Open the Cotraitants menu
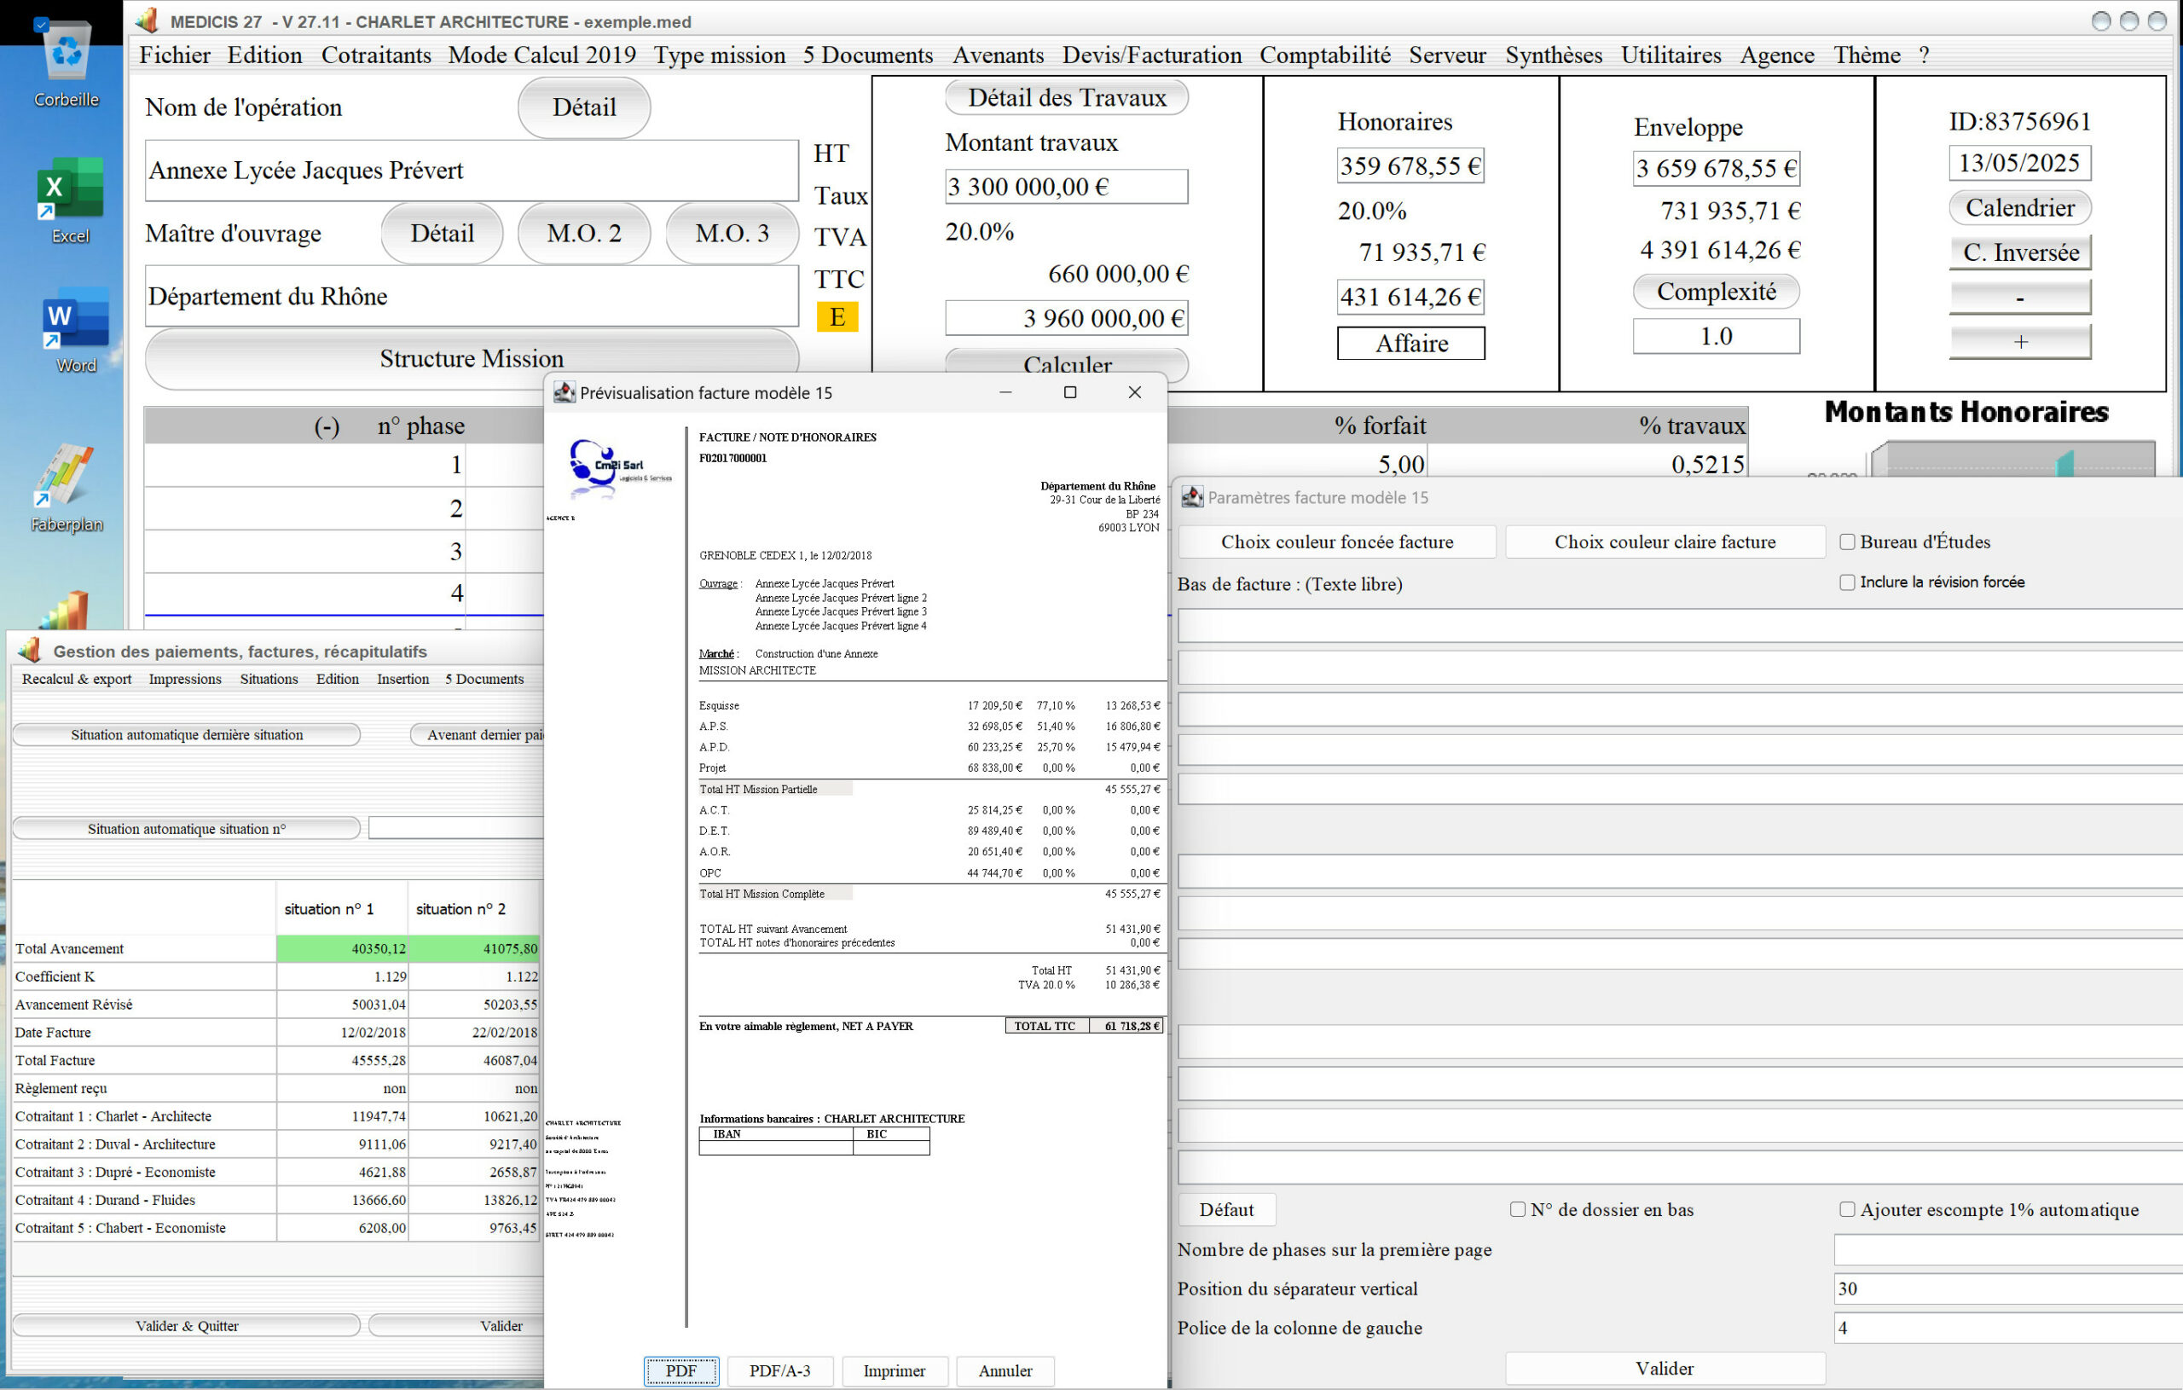Image resolution: width=2183 pixels, height=1390 pixels. (x=376, y=55)
